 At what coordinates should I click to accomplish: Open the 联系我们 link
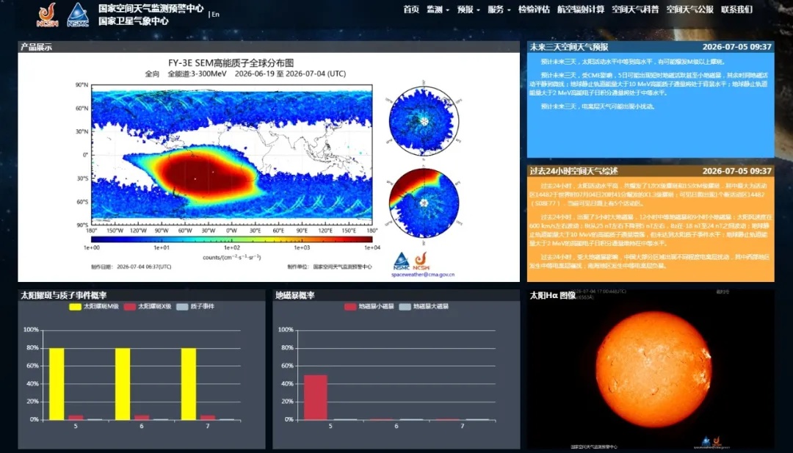pyautogui.click(x=737, y=10)
